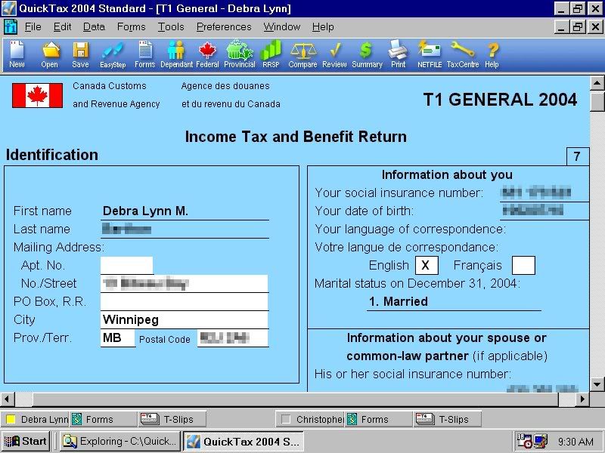Open the Edit menu
Viewport: 605px width, 453px height.
click(62, 27)
